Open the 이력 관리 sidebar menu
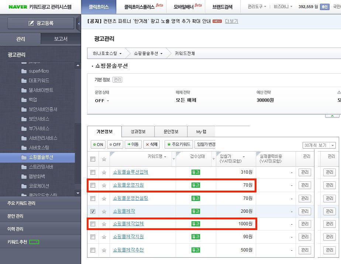The image size is (341, 264). [x=41, y=229]
